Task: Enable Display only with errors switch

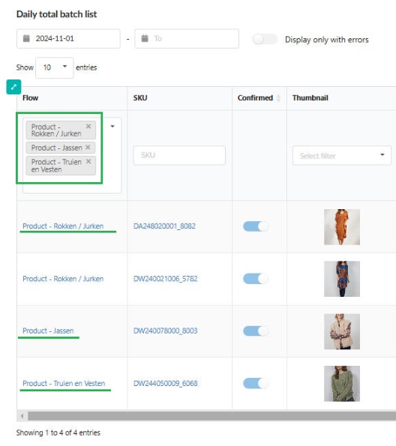Action: click(265, 39)
